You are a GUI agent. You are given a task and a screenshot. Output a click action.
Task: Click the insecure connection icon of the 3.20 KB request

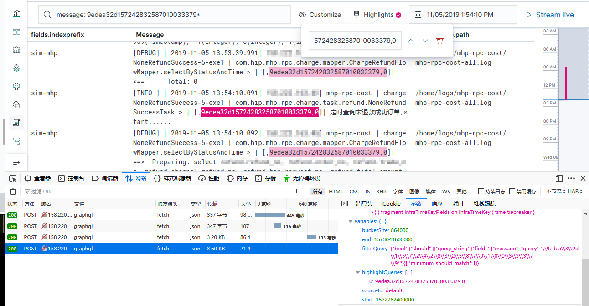click(44, 237)
